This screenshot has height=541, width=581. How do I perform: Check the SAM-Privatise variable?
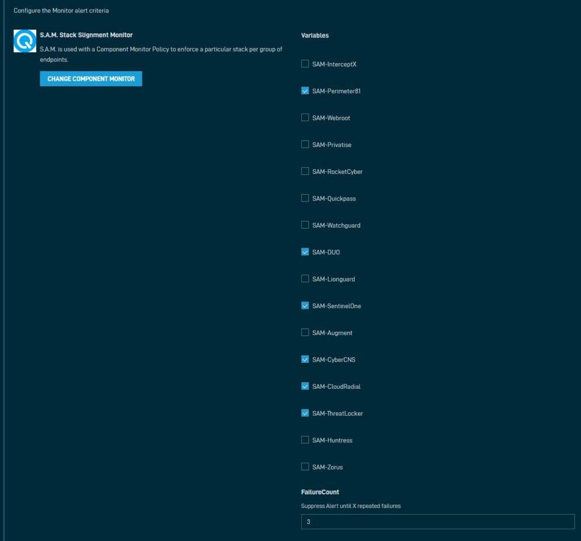click(305, 144)
